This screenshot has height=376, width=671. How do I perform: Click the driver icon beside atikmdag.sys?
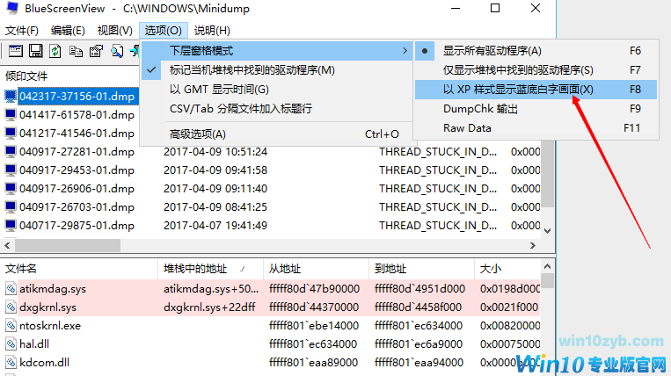[11, 289]
